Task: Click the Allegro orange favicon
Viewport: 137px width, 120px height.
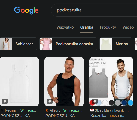Action: tap(47, 110)
